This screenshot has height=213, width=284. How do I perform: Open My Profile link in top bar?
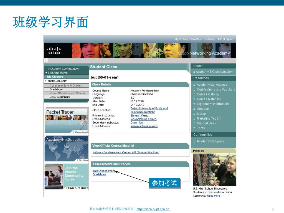click(180, 39)
